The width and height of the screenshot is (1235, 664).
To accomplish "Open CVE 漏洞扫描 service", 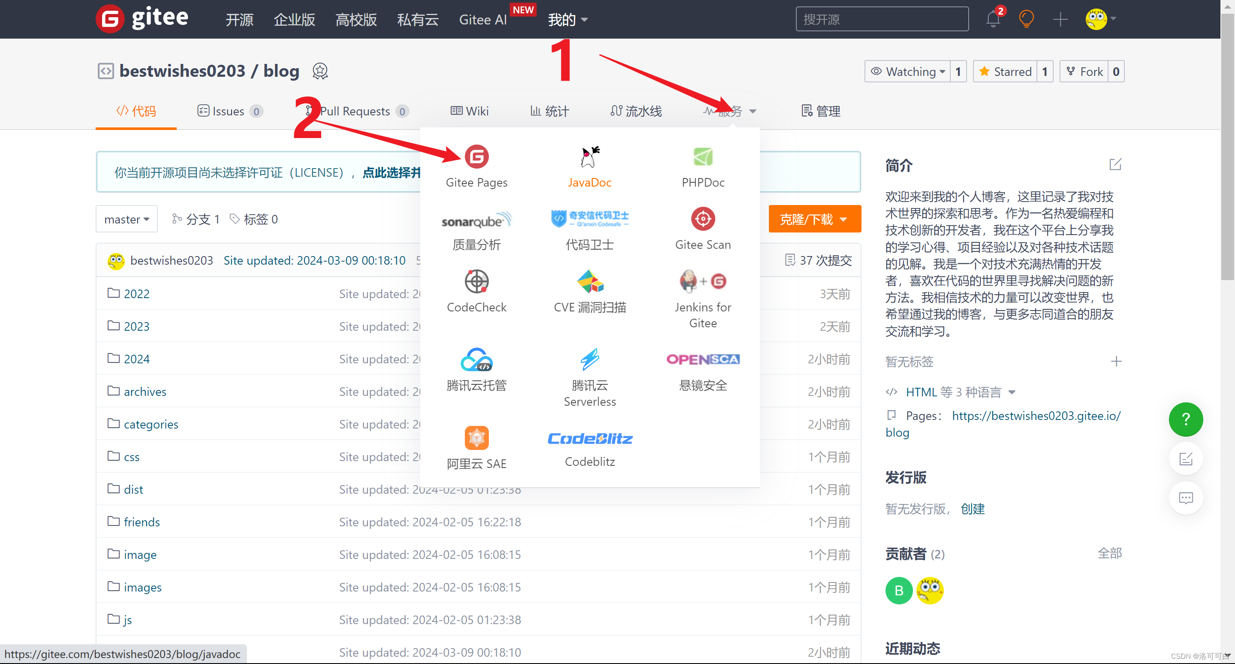I will (589, 291).
